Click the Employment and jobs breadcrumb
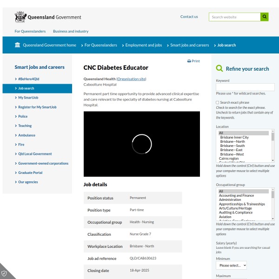Viewport: 279px width, 279px height. click(x=144, y=45)
